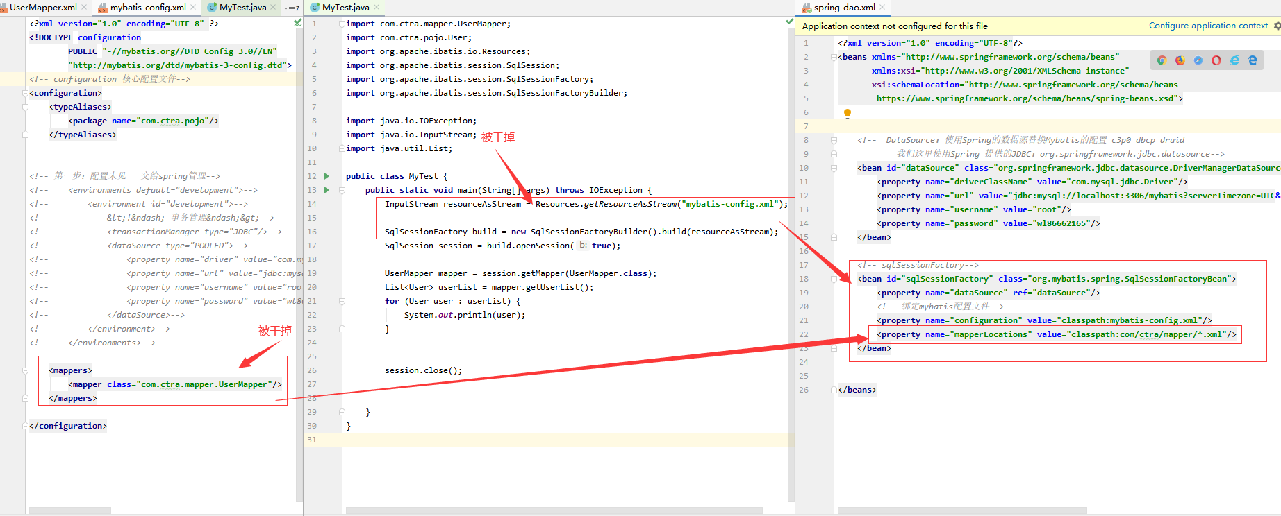Open page in Edge browser icon
The image size is (1281, 516).
pyautogui.click(x=1253, y=60)
